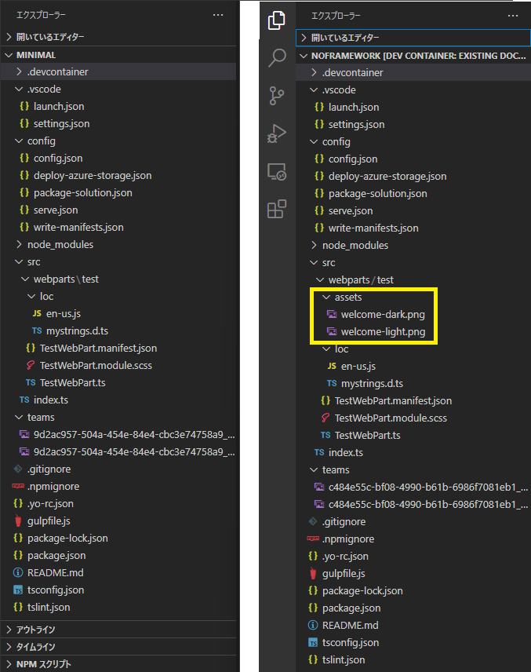Open README.md in the NOFRAMEWORK project
The image size is (531, 672).
(x=350, y=626)
